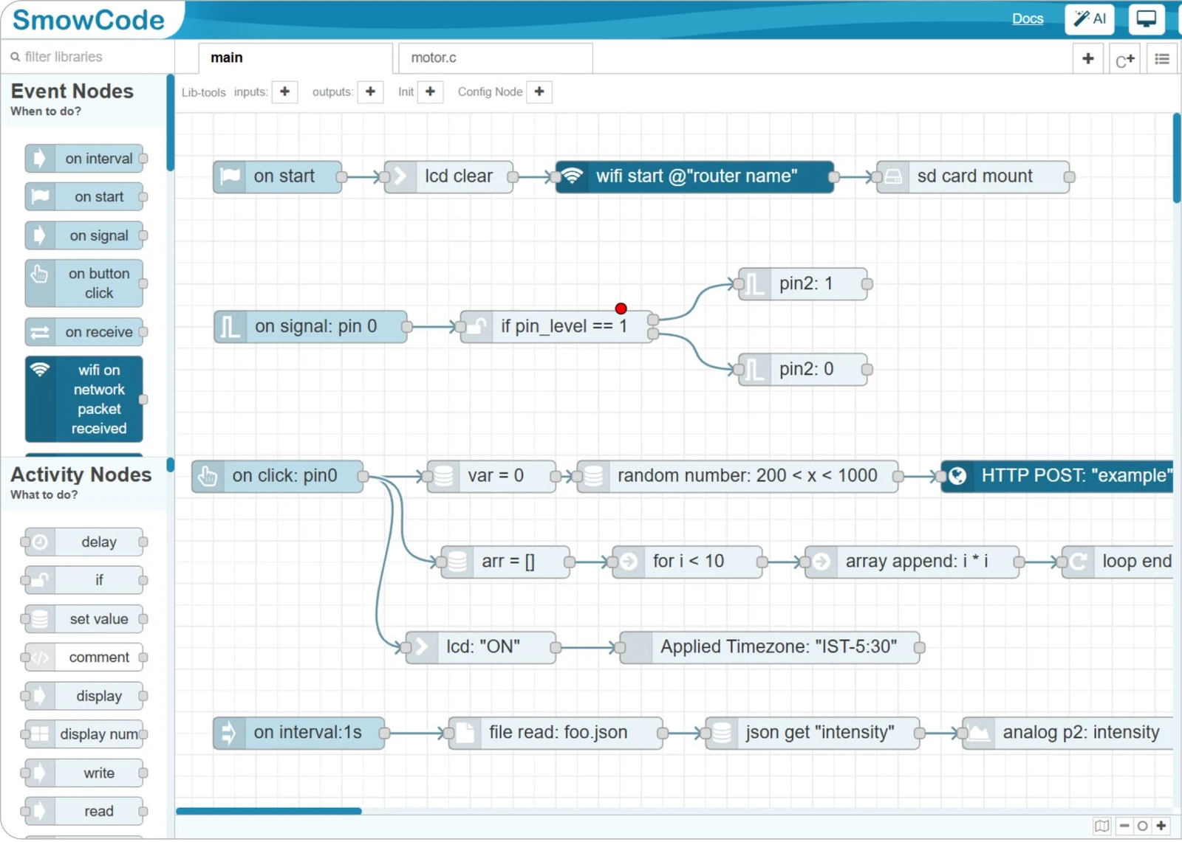Click the red status dot on if node
The height and width of the screenshot is (842, 1182).
[x=621, y=308]
